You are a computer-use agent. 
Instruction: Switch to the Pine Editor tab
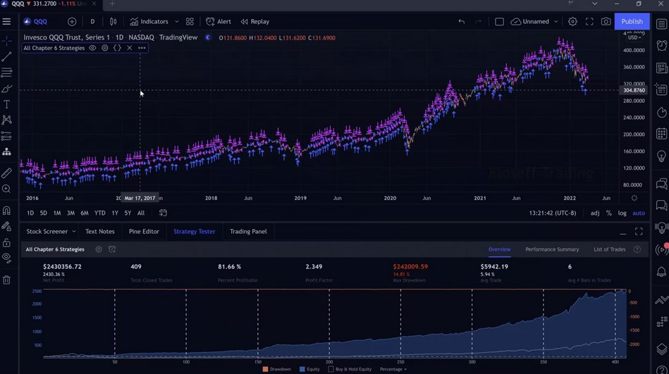[144, 232]
